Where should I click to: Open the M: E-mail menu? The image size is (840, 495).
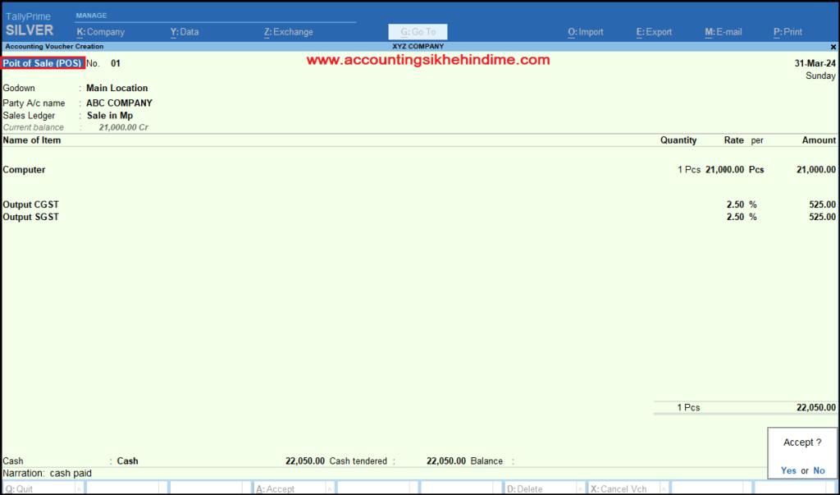coord(724,32)
